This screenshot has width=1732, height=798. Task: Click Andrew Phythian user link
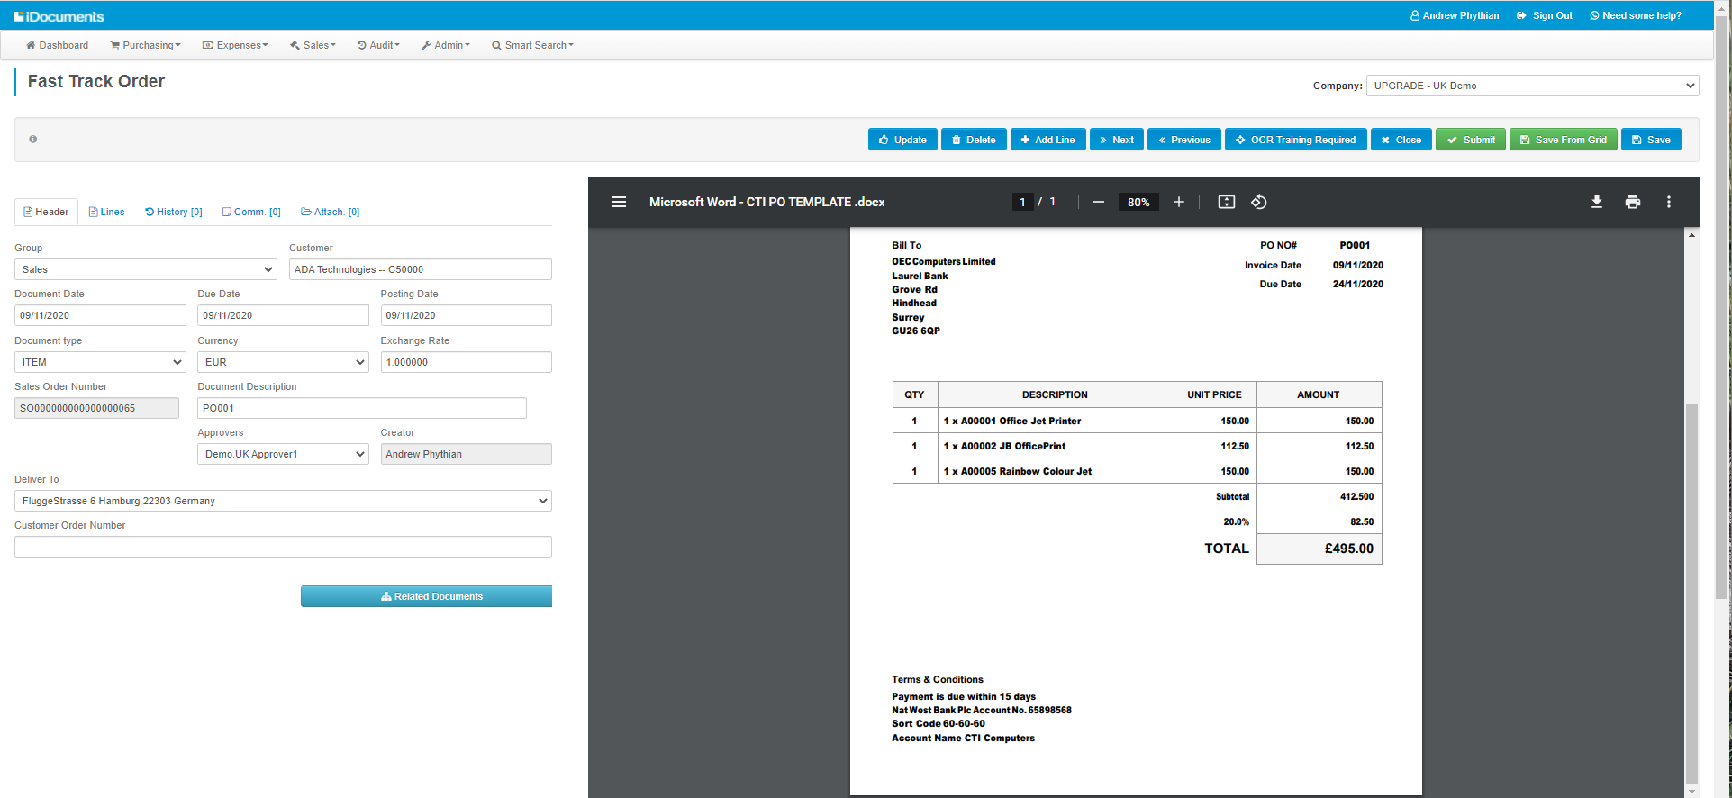click(x=1455, y=15)
